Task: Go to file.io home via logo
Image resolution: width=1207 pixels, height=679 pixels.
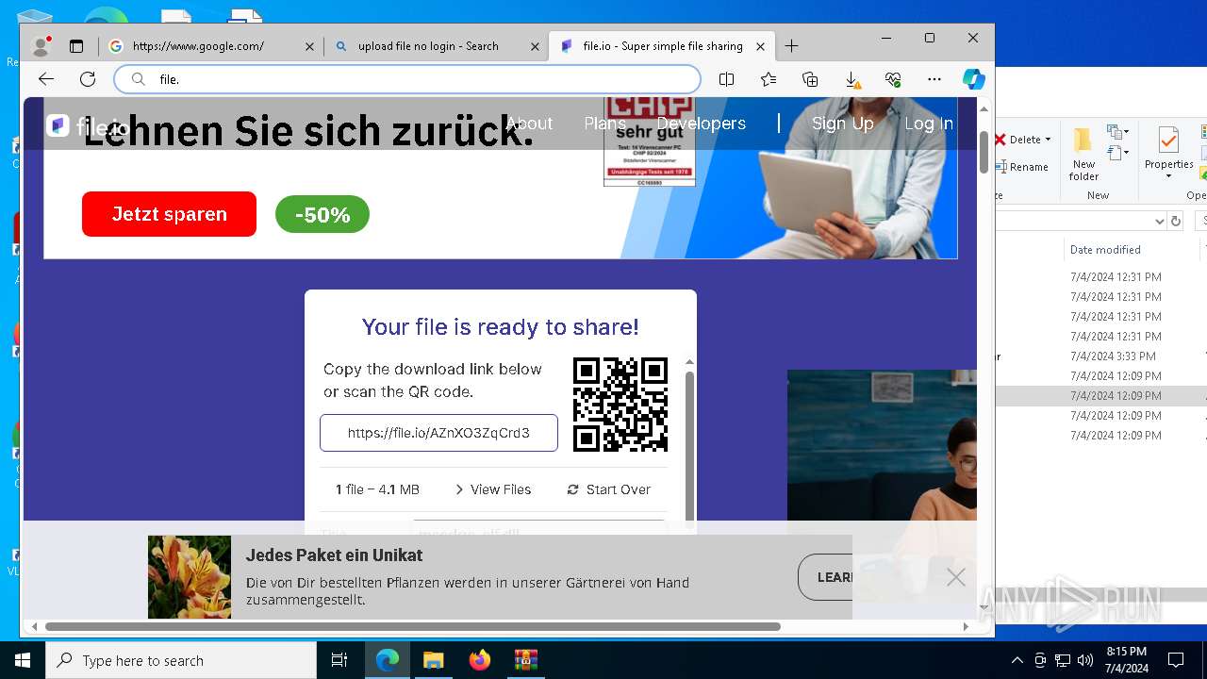Action: tap(88, 126)
